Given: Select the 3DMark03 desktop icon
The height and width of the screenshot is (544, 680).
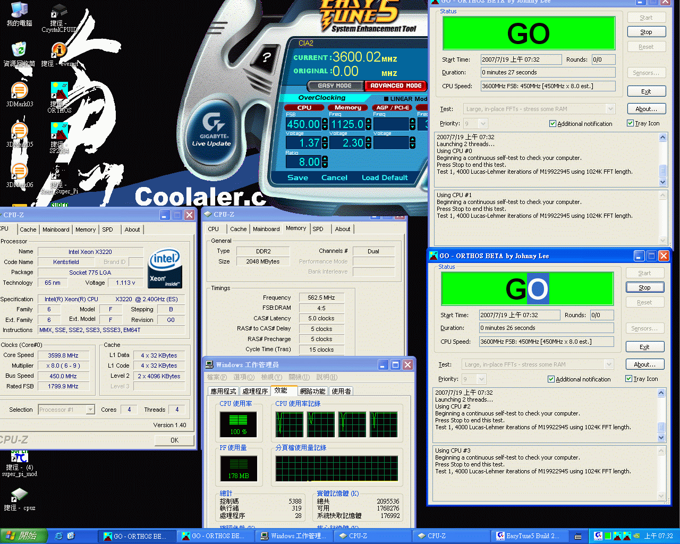Looking at the screenshot, I should click(x=19, y=95).
